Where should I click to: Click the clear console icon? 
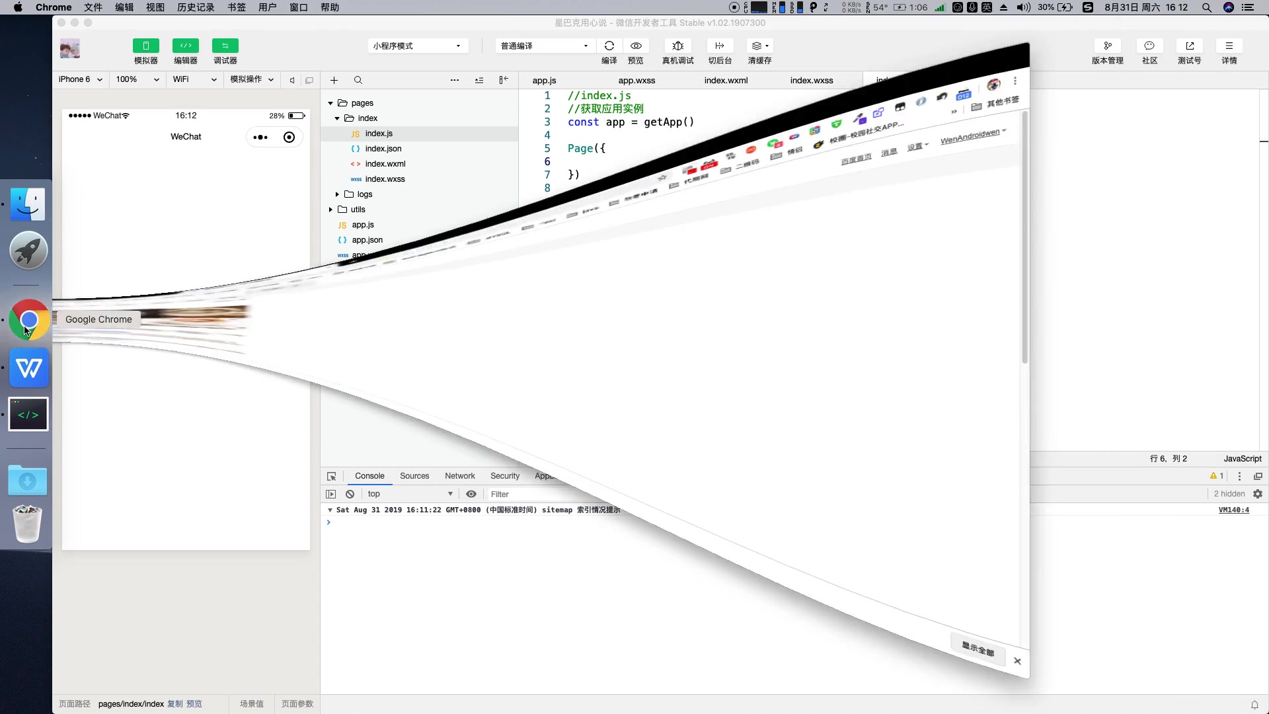[350, 494]
